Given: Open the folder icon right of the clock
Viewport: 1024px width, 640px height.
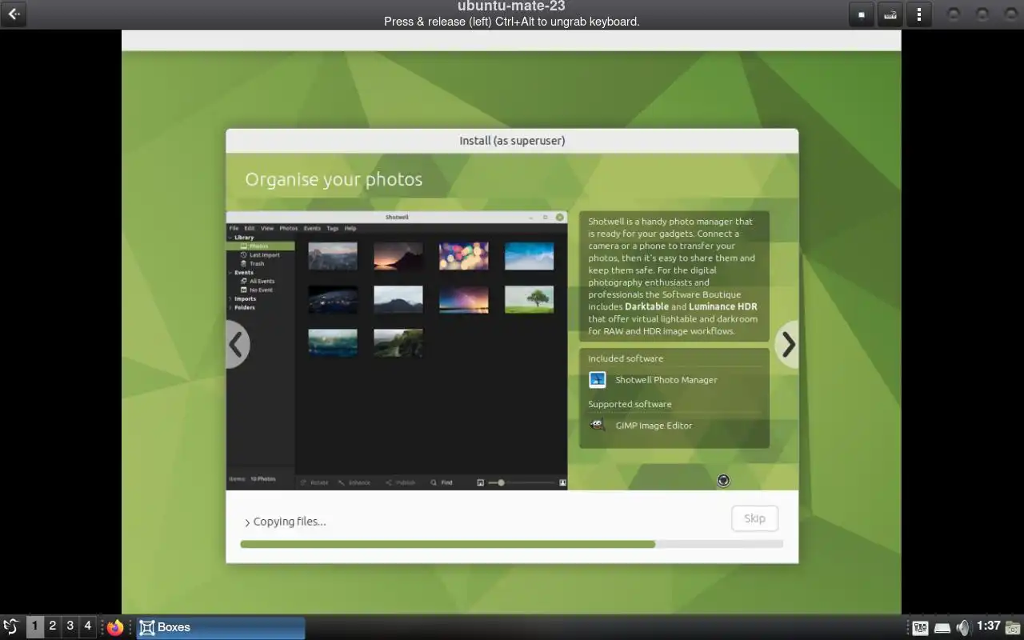Looking at the screenshot, I should tap(1014, 627).
